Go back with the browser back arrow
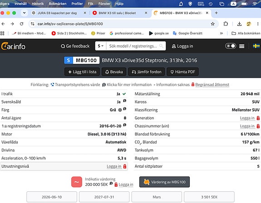The image size is (261, 203). (3, 24)
